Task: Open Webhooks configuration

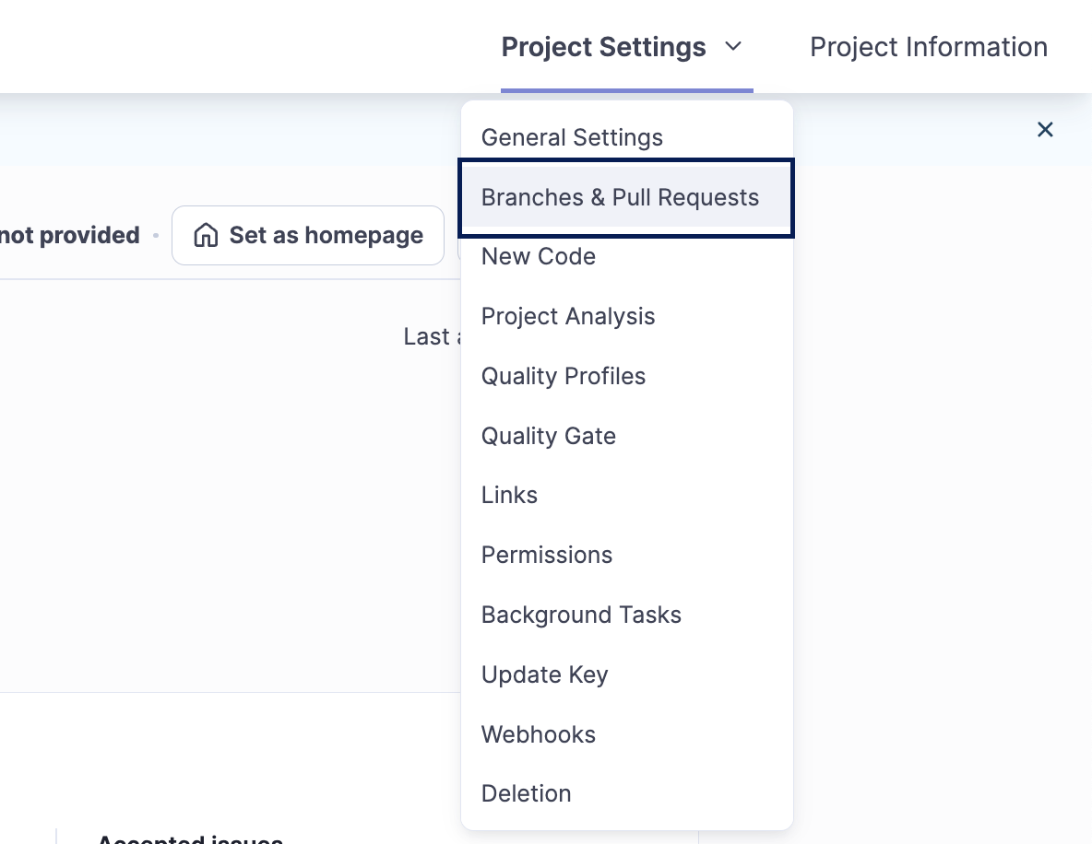Action: (x=539, y=734)
